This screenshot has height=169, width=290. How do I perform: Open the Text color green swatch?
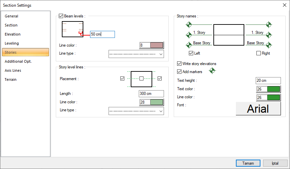pos(274,89)
